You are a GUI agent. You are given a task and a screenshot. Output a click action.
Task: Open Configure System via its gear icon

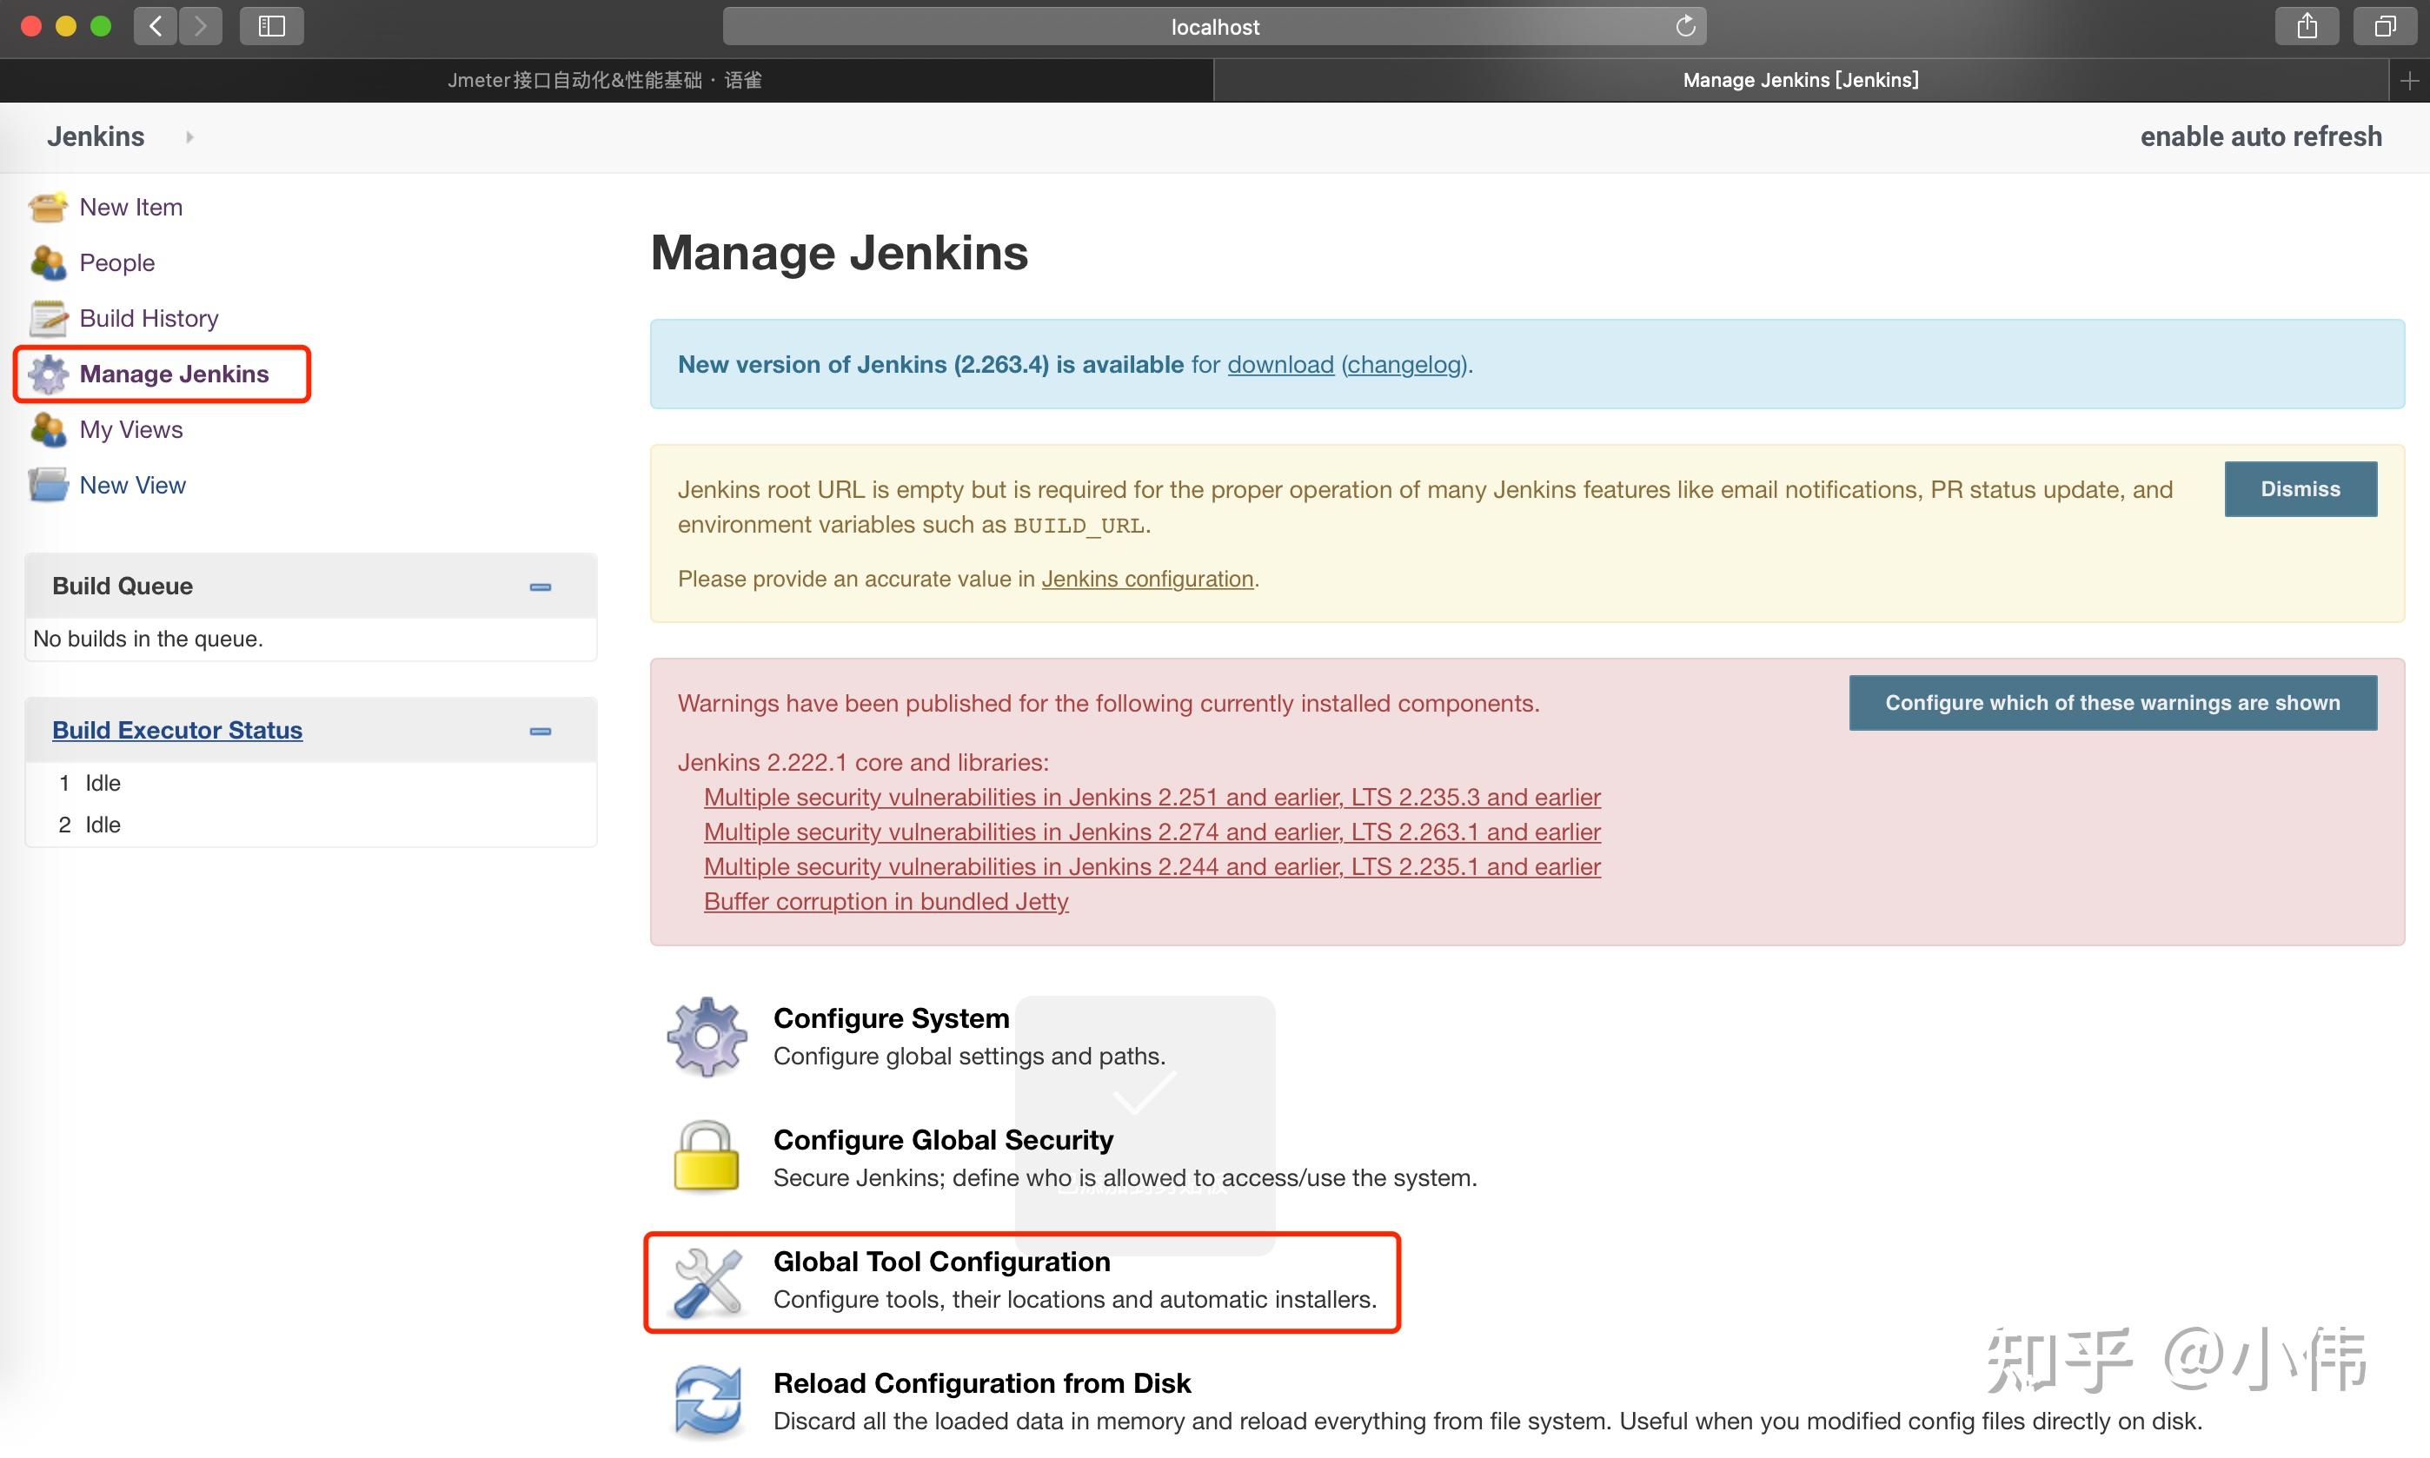pyautogui.click(x=706, y=1037)
